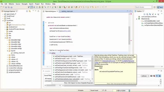Open the verbose log level dropdown
This screenshot has height=92, width=164.
145,76
